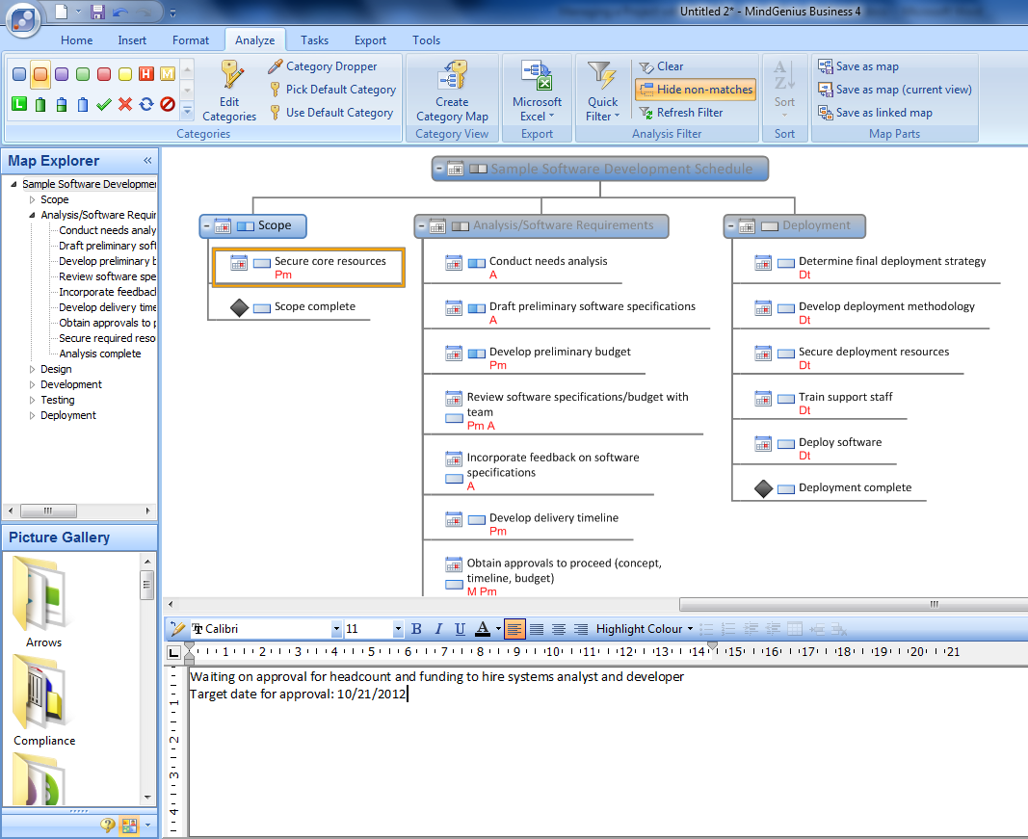Open the Compliance picture gallery folder

point(44,700)
